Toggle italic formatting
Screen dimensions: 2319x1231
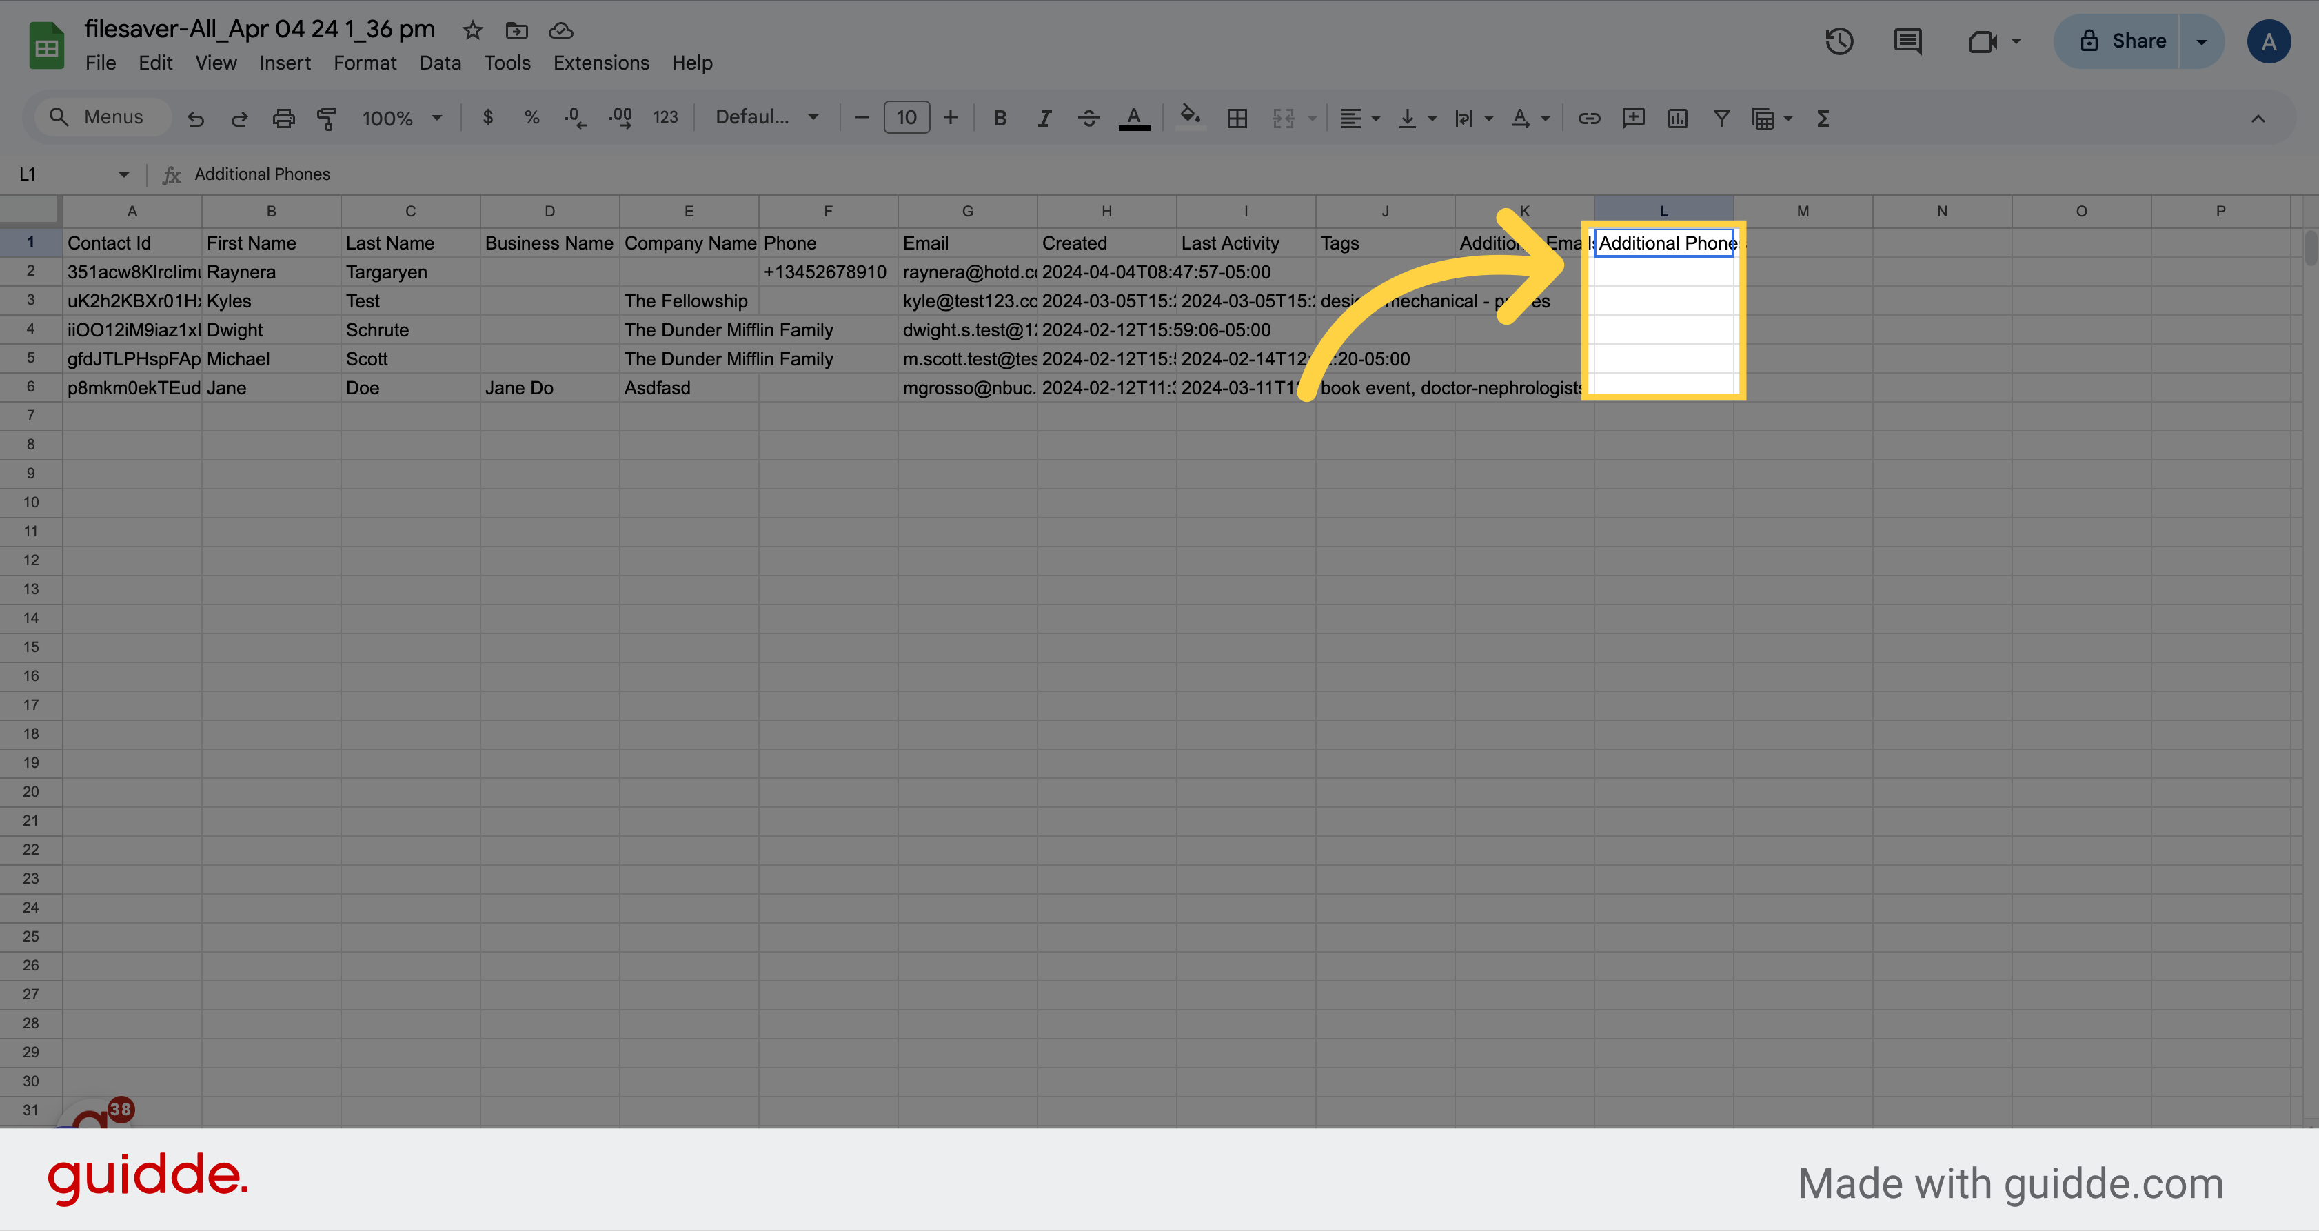coord(1044,118)
